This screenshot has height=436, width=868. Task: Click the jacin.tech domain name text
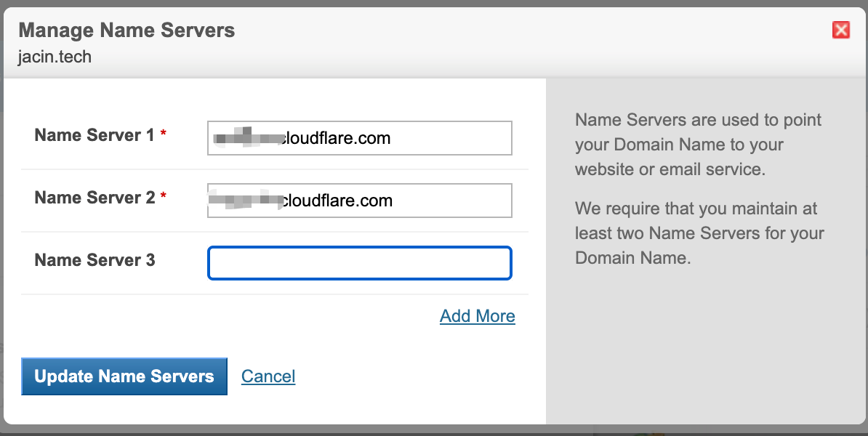[x=55, y=56]
